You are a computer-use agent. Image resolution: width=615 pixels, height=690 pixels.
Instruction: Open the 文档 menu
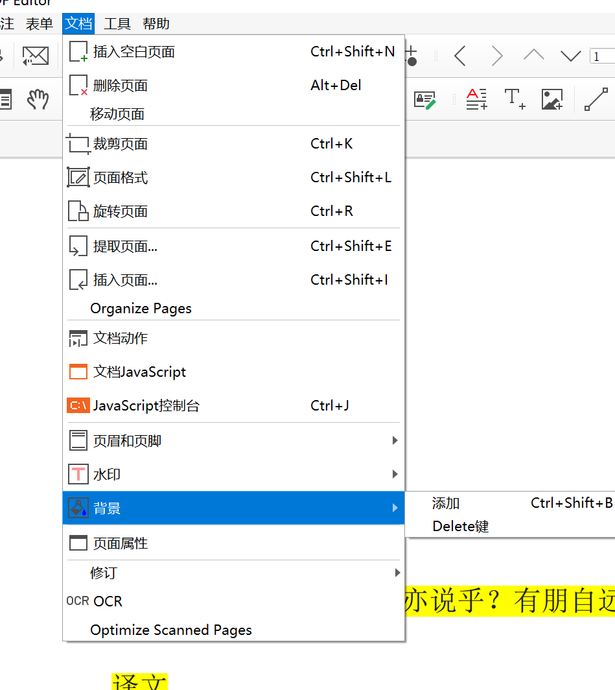[x=78, y=23]
